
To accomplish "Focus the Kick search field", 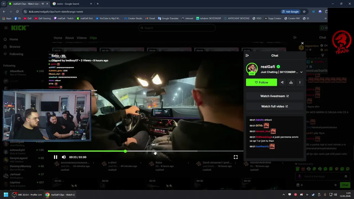I will (177, 28).
